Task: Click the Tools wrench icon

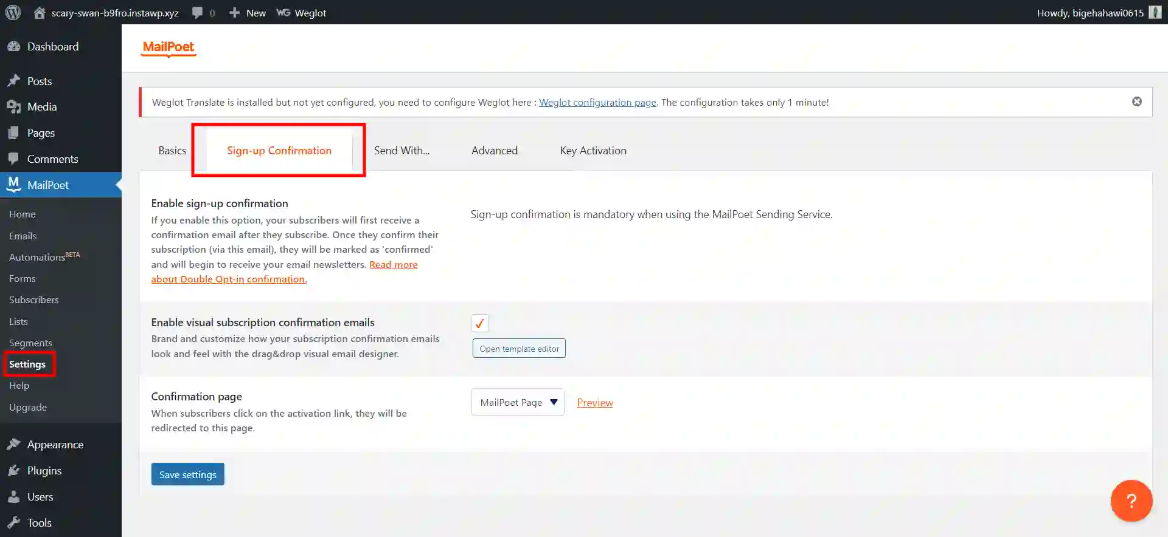Action: point(13,523)
